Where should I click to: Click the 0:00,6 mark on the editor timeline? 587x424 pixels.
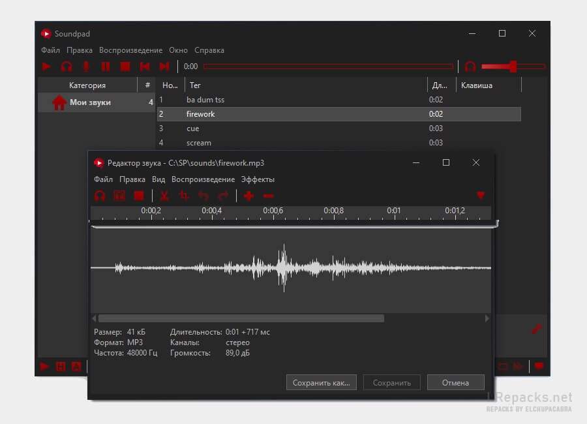[x=273, y=211]
